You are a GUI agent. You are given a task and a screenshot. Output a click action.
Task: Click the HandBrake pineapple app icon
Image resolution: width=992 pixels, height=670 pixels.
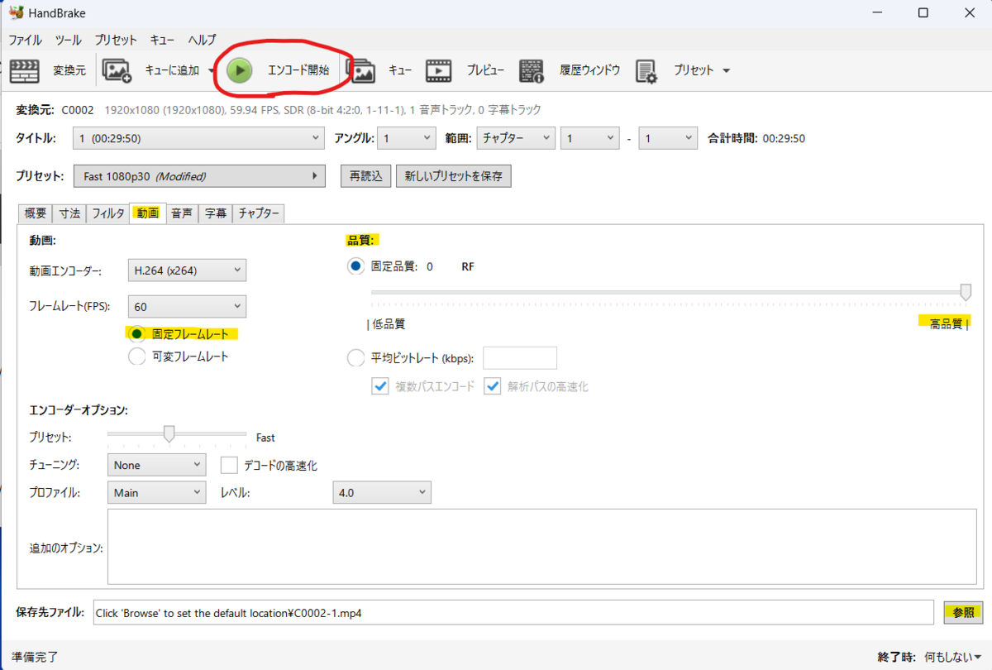click(15, 13)
